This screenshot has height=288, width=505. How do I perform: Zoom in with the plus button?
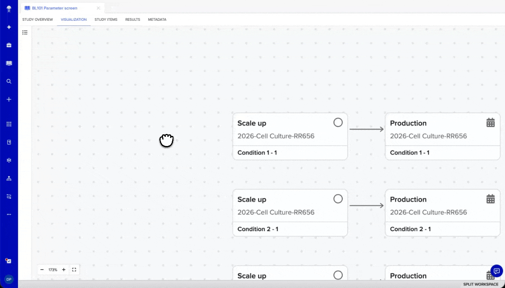64,270
